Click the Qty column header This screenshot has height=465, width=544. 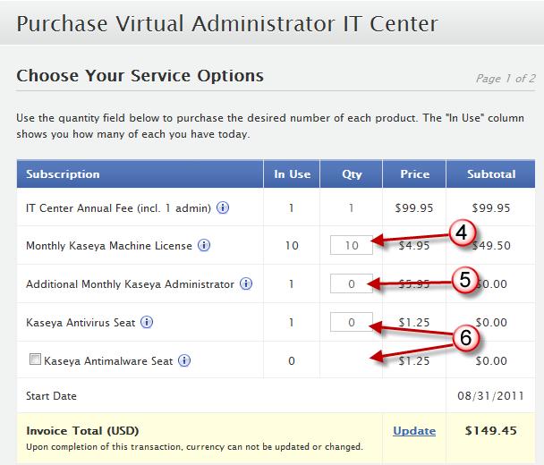tap(352, 174)
